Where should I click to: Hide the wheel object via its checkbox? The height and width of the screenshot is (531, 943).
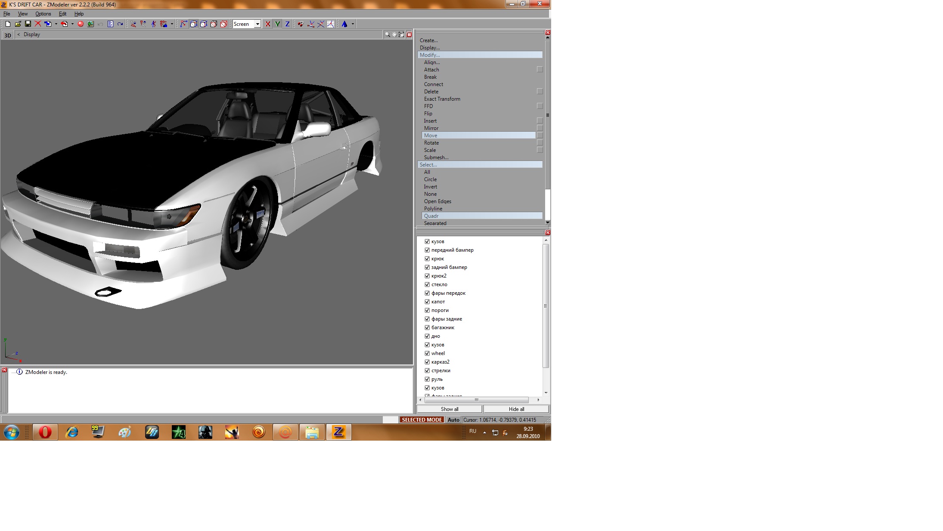[x=427, y=353]
